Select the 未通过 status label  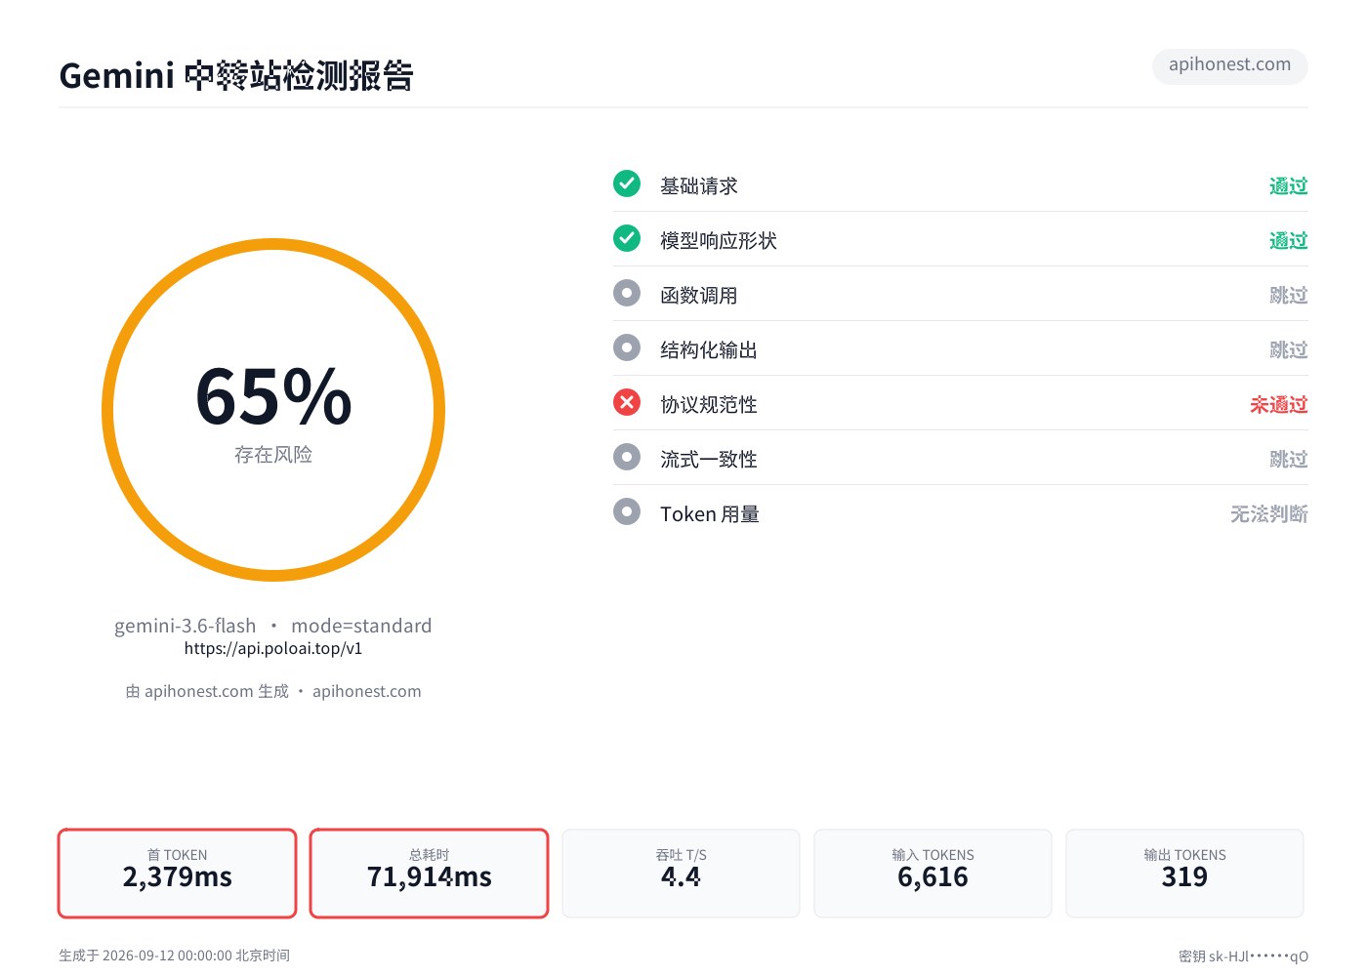(1278, 404)
